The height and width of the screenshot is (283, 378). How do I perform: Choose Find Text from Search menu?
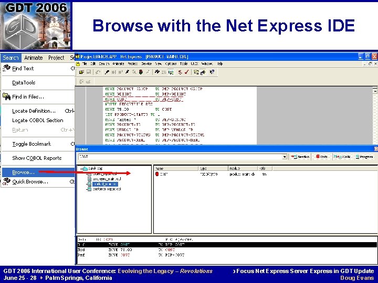click(38, 68)
